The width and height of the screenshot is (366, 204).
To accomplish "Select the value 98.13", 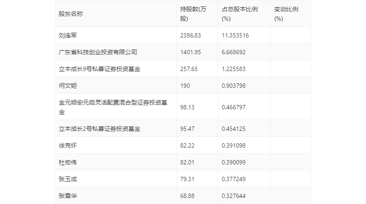I will (187, 107).
